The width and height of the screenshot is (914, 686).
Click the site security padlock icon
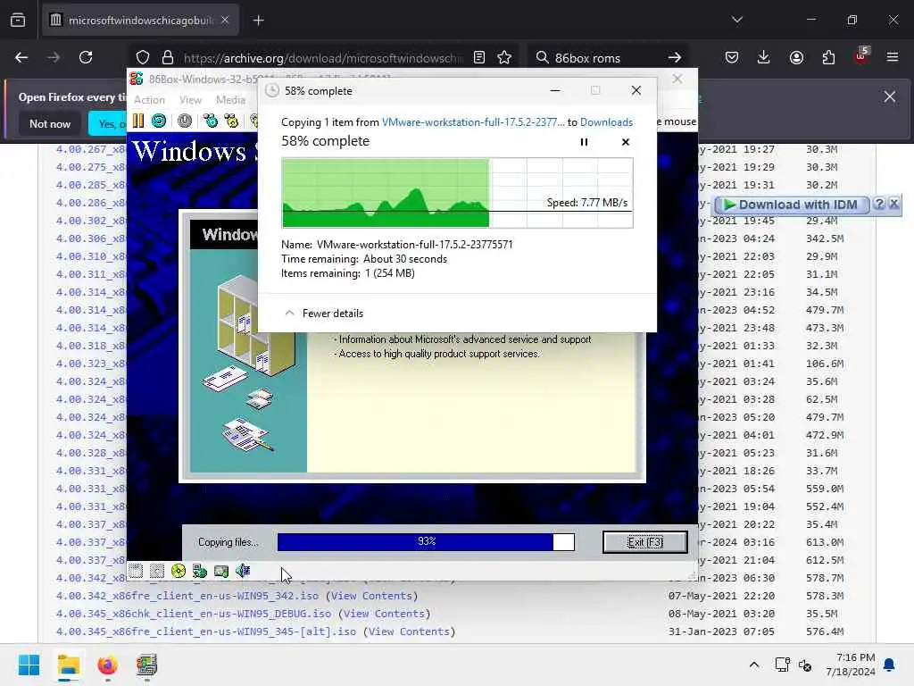pos(168,57)
